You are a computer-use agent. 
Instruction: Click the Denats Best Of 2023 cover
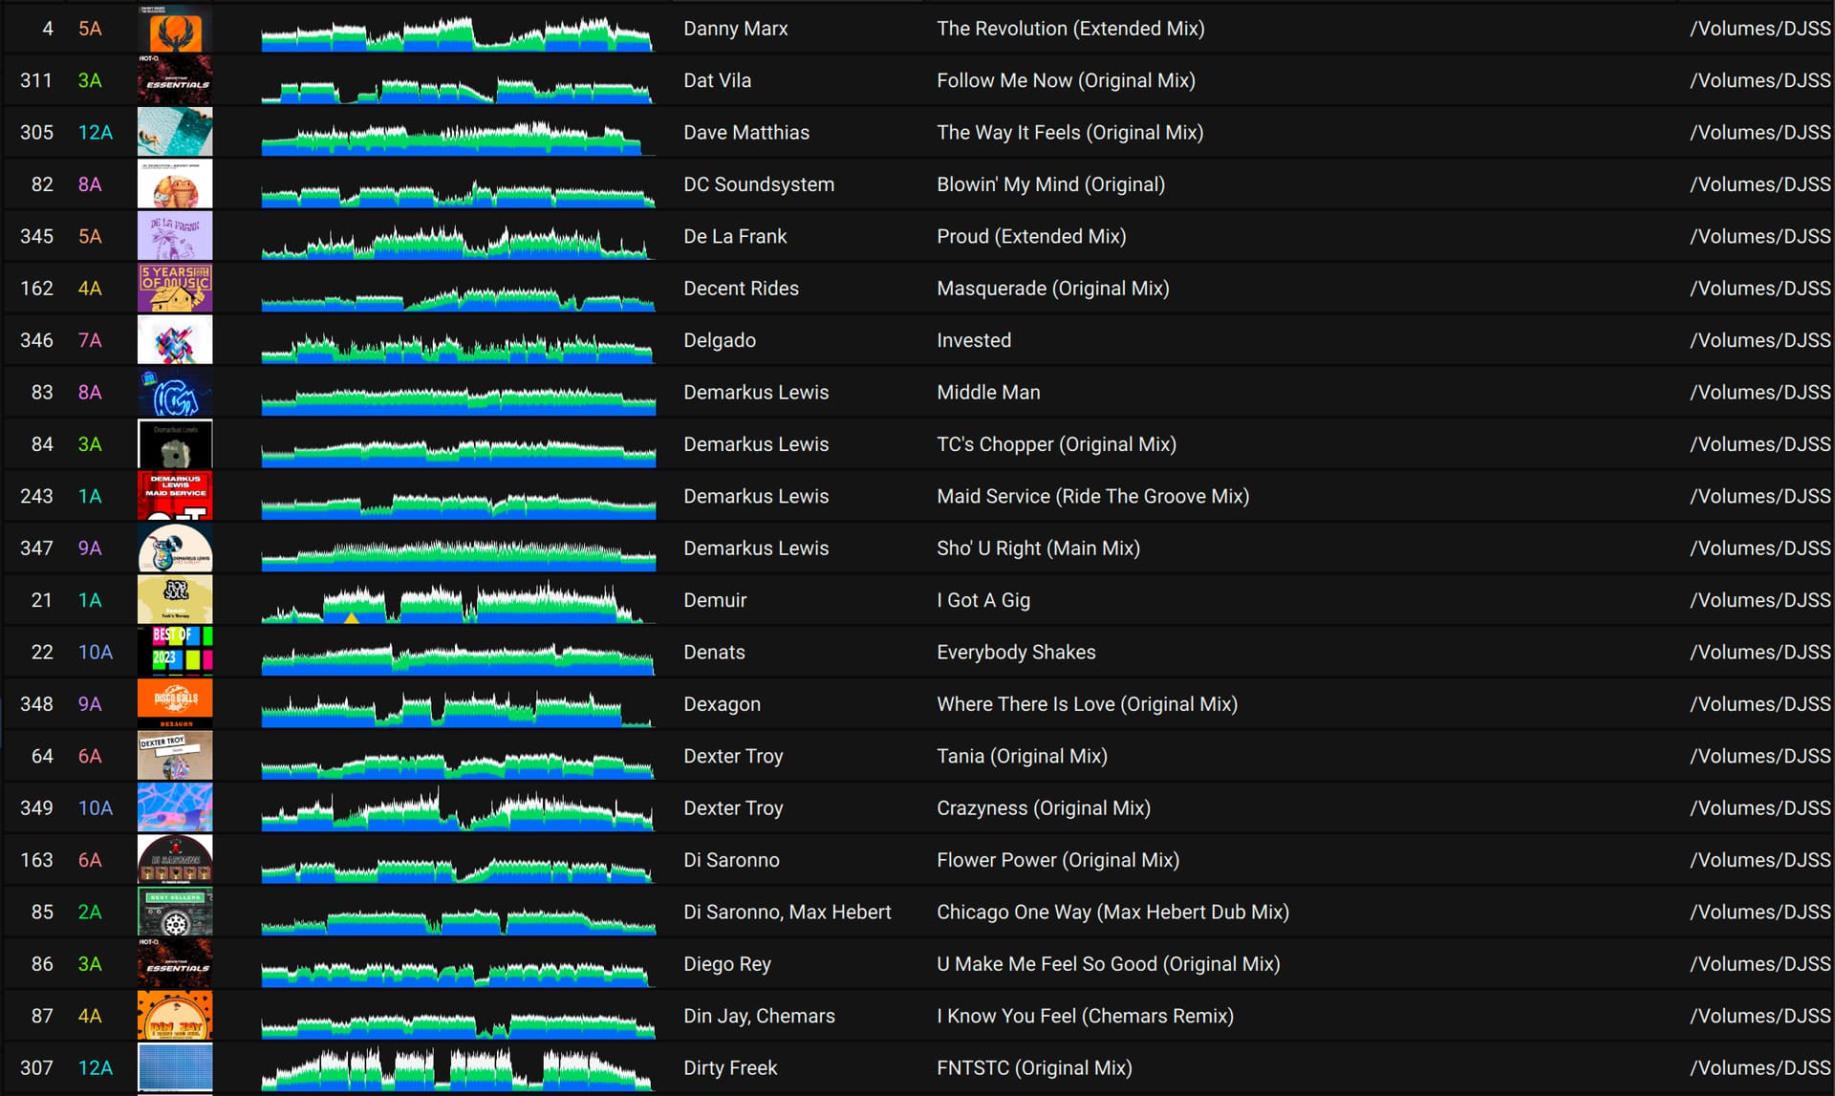point(175,652)
